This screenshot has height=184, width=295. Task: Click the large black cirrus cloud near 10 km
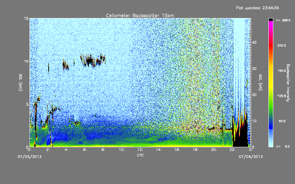point(90,60)
